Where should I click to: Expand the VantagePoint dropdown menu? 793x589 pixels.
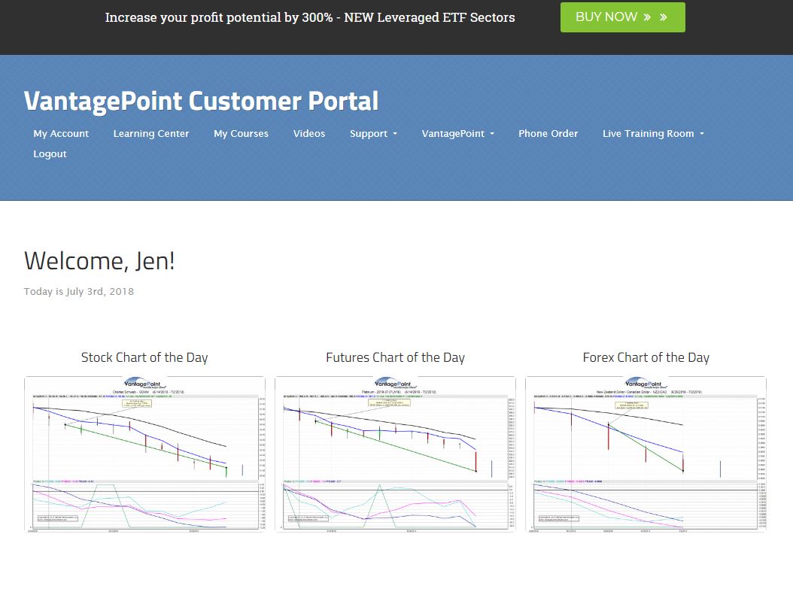coord(457,133)
